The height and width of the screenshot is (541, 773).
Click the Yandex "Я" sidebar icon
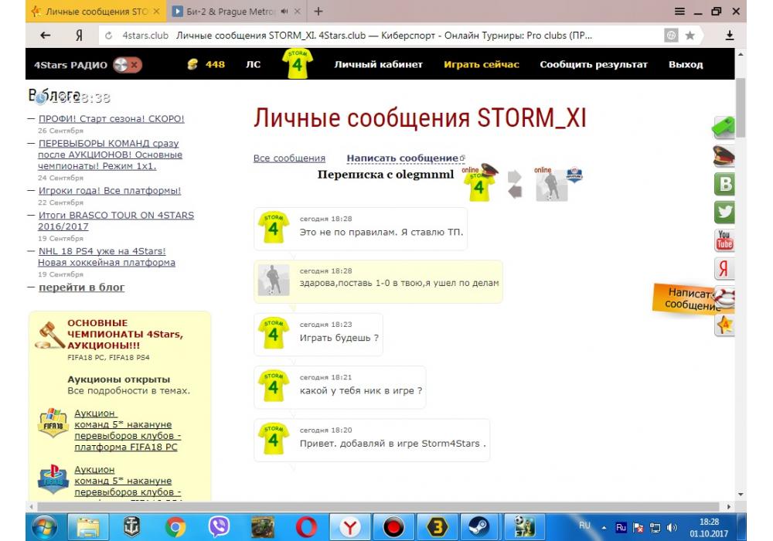tap(724, 268)
